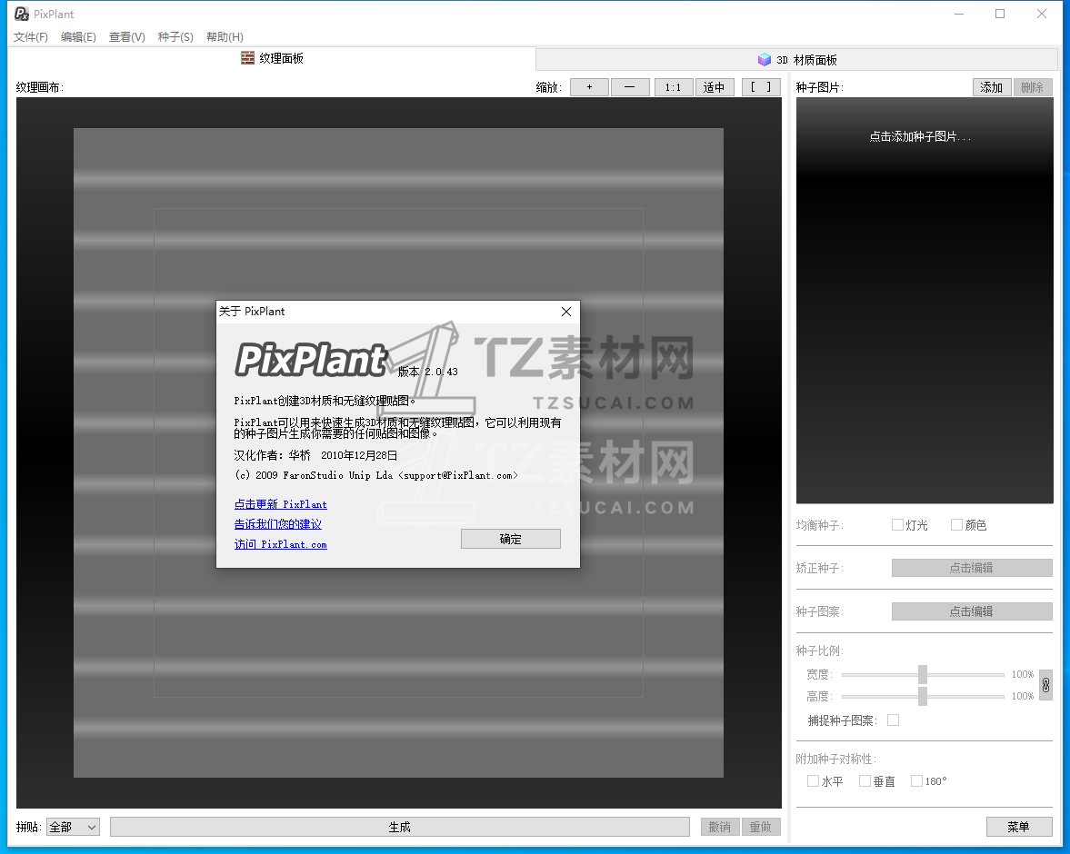The width and height of the screenshot is (1070, 854).
Task: Click the 适中 fit zoom button
Action: click(x=715, y=87)
